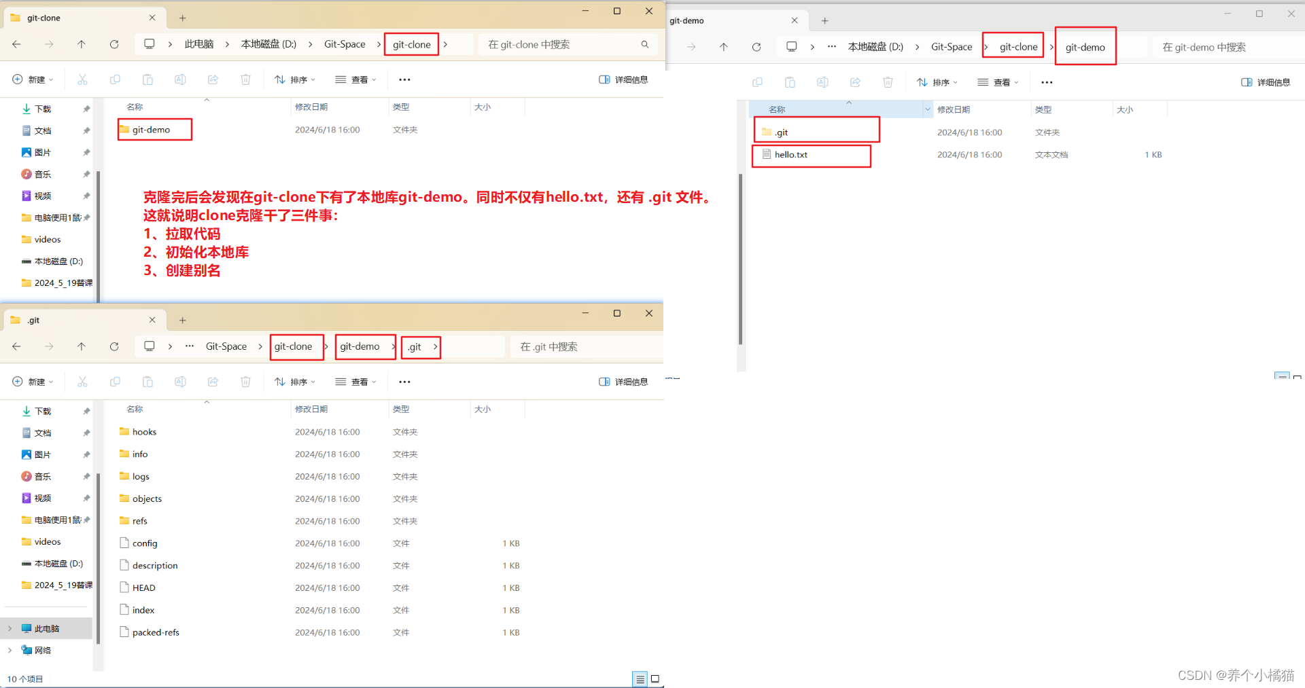Select the hooks folder
Image resolution: width=1305 pixels, height=688 pixels.
click(144, 432)
